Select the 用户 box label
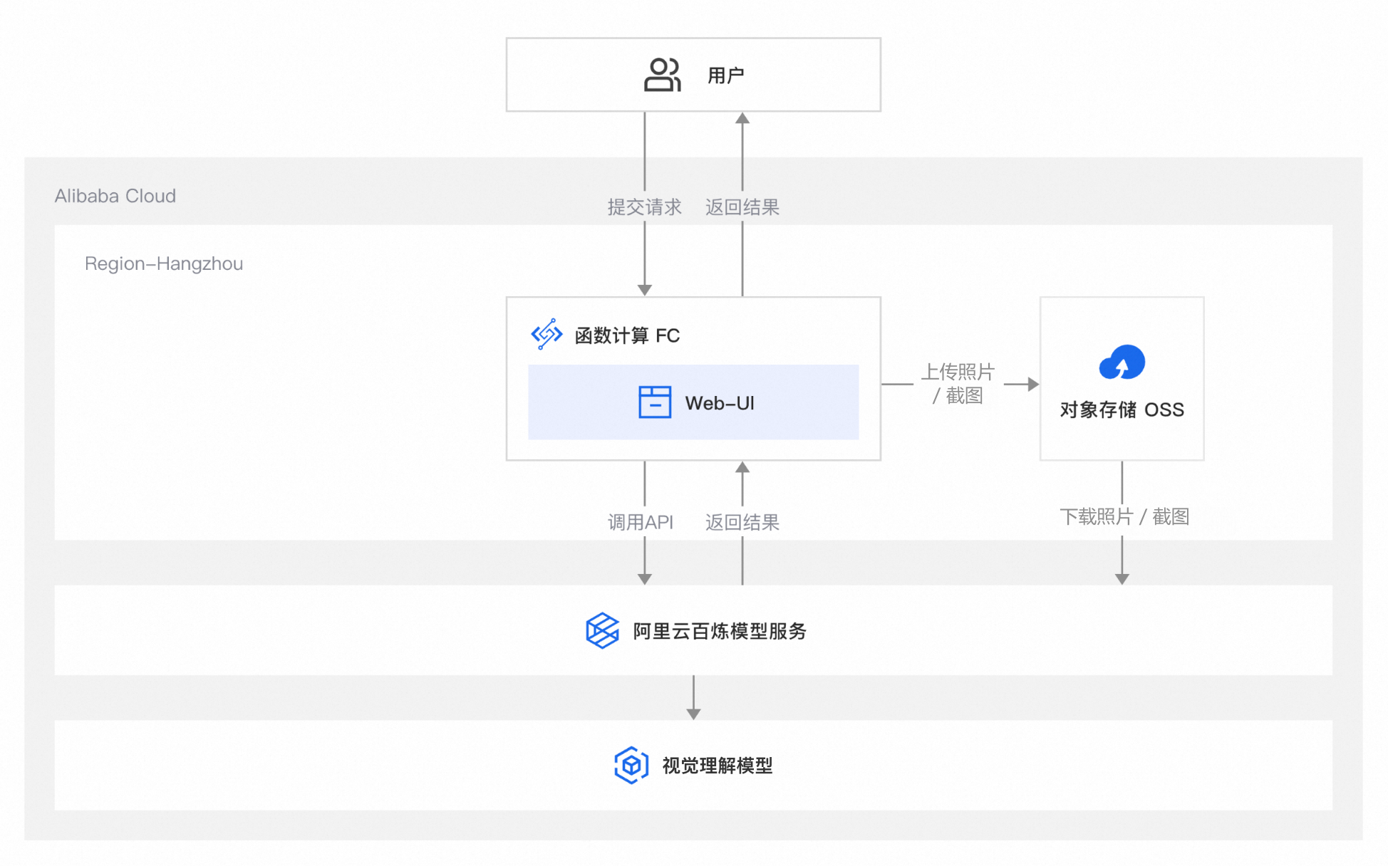The height and width of the screenshot is (866, 1388). pyautogui.click(x=725, y=75)
